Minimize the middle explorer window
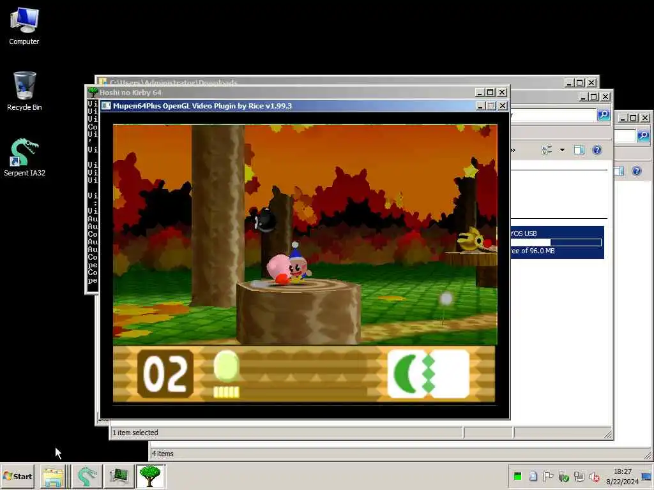This screenshot has width=654, height=490. [583, 97]
